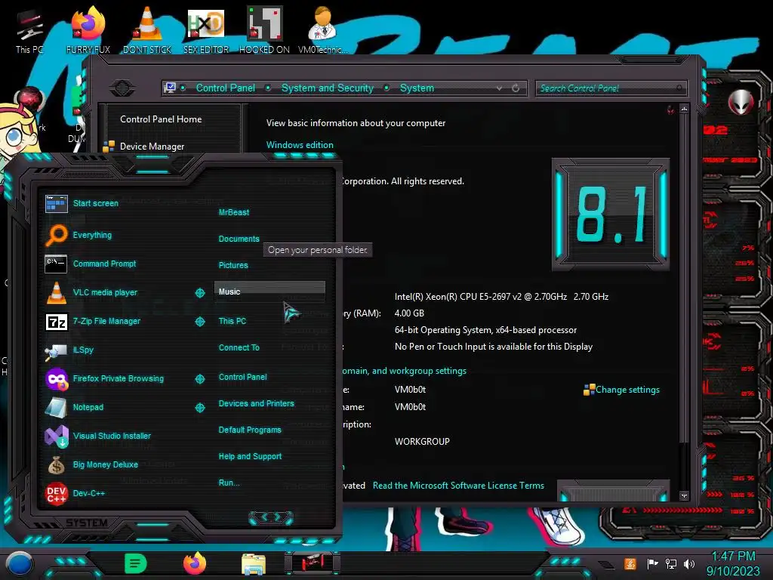This screenshot has width=773, height=580.
Task: Open Visual Studio Installer icon
Action: 56,436
